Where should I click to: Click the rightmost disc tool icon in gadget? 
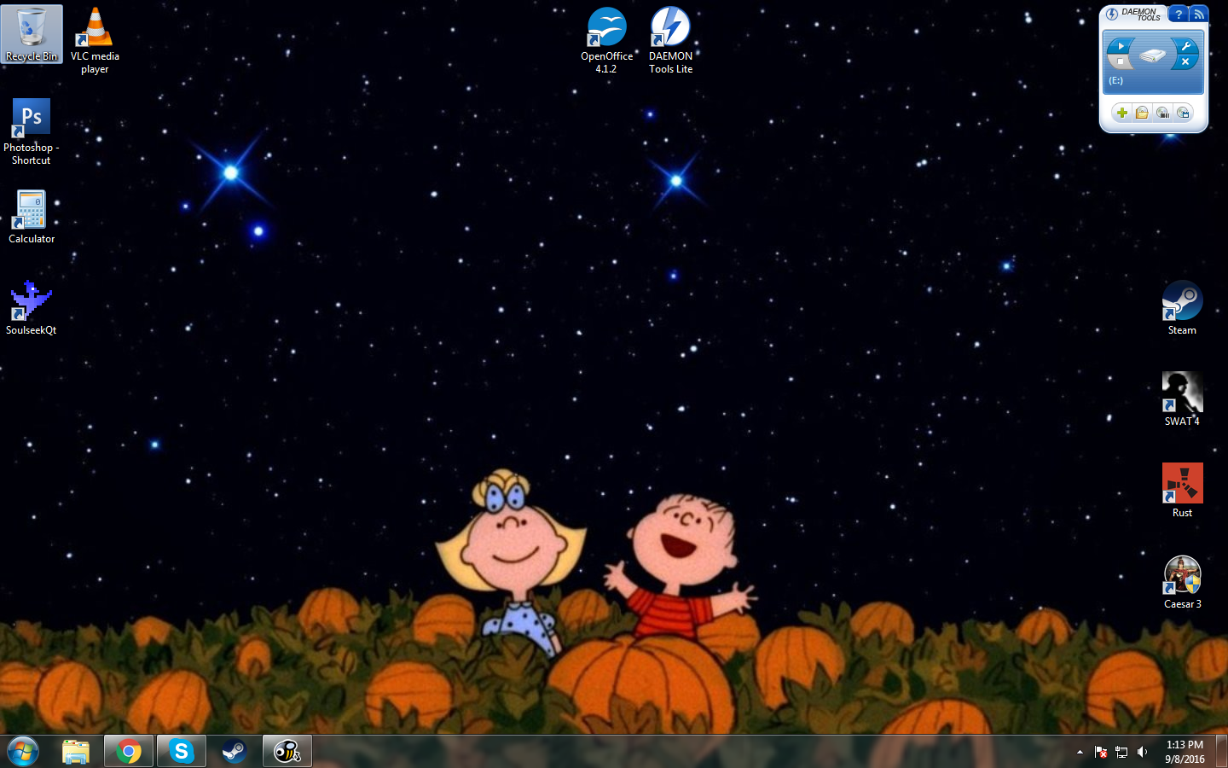1183,113
